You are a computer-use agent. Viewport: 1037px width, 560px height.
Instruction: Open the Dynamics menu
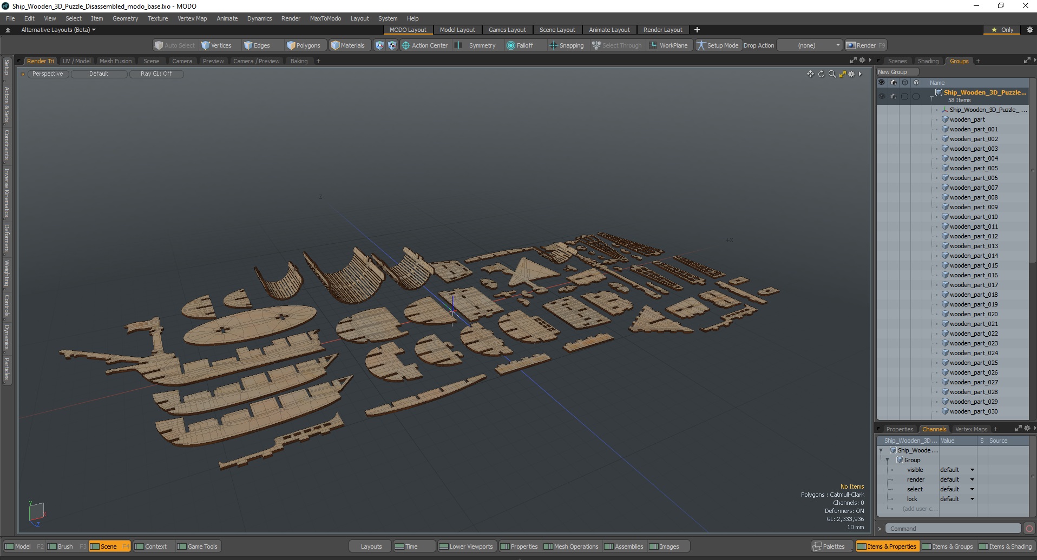(x=259, y=18)
